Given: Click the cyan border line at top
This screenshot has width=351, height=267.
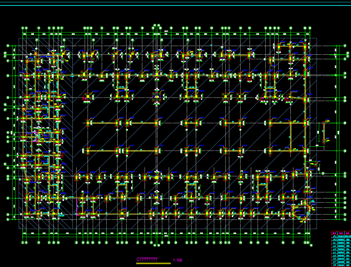Looking at the screenshot, I should click(x=175, y=3).
